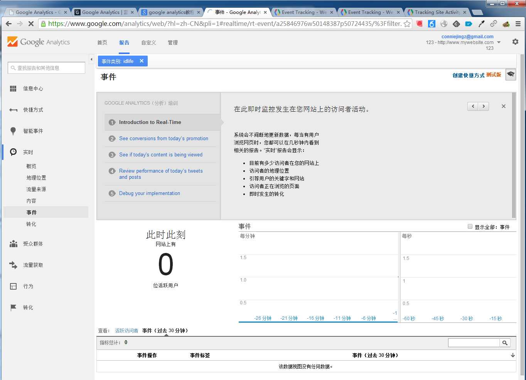Open See if today's content is being viewed
This screenshot has width=526, height=380.
pos(160,154)
